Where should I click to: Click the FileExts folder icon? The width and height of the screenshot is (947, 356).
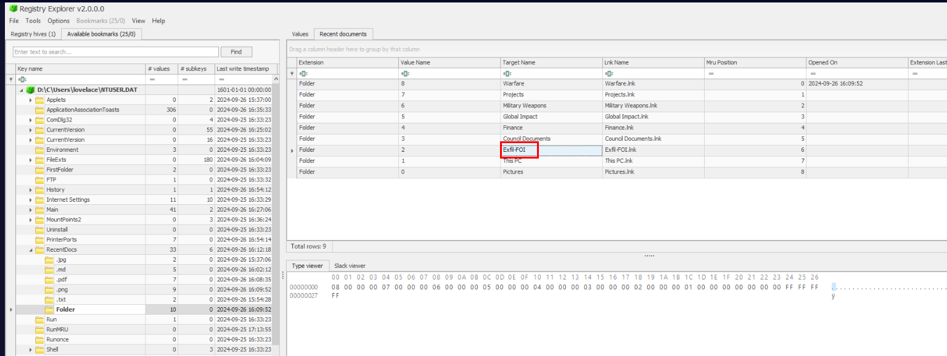click(39, 160)
